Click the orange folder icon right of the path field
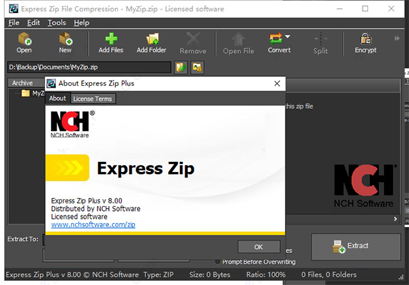The width and height of the screenshot is (409, 285). point(197,67)
